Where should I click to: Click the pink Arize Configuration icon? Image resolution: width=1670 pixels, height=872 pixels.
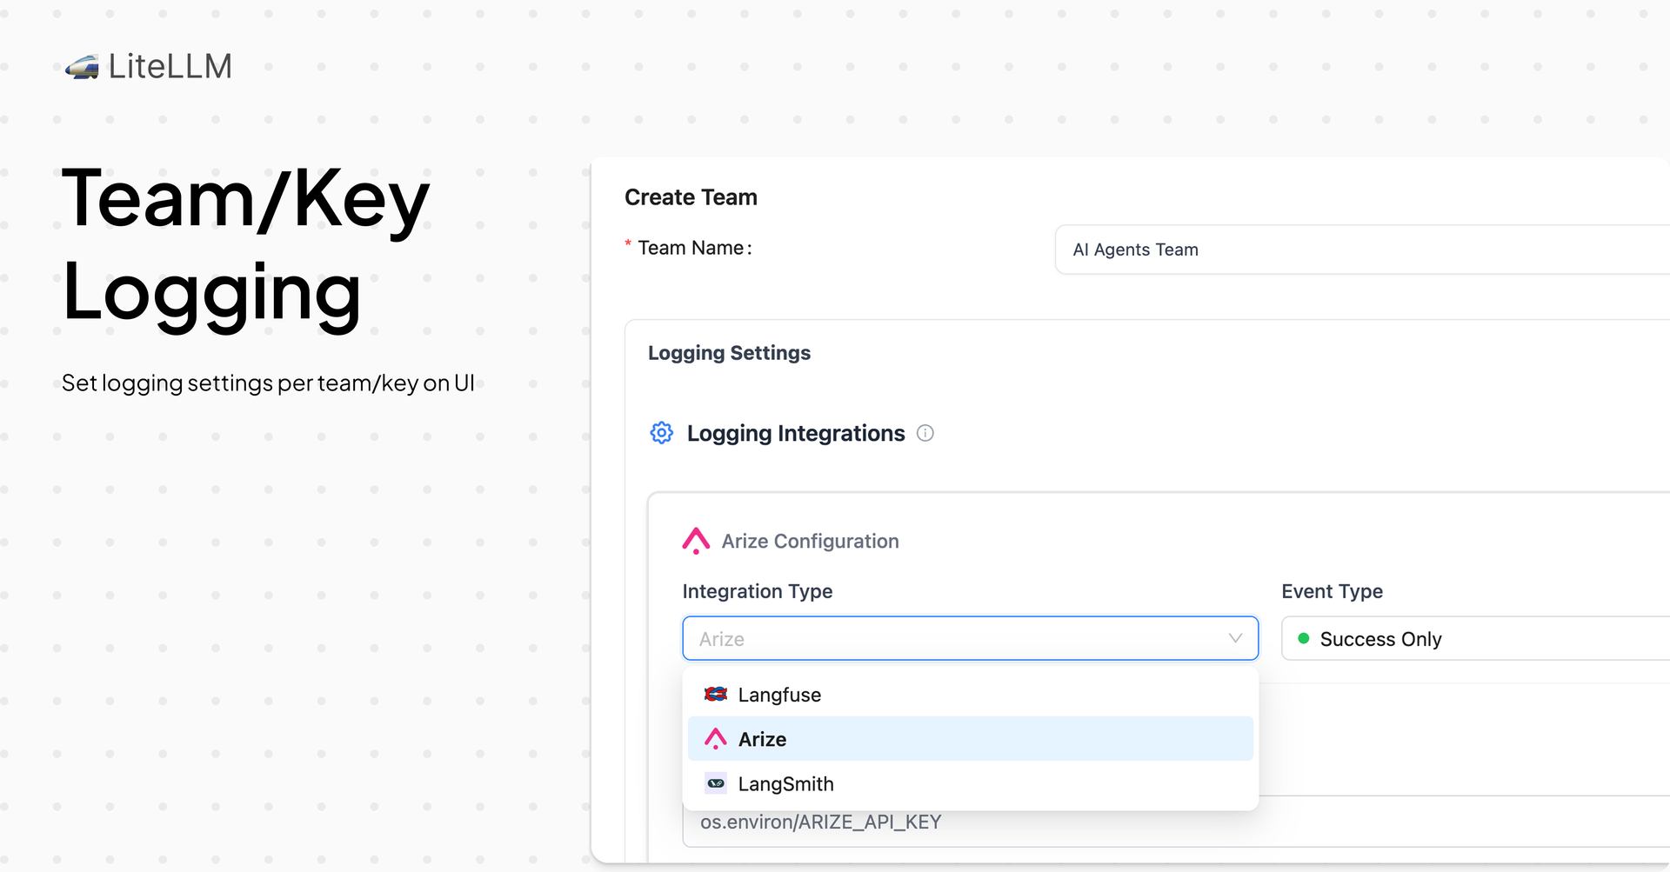coord(696,540)
